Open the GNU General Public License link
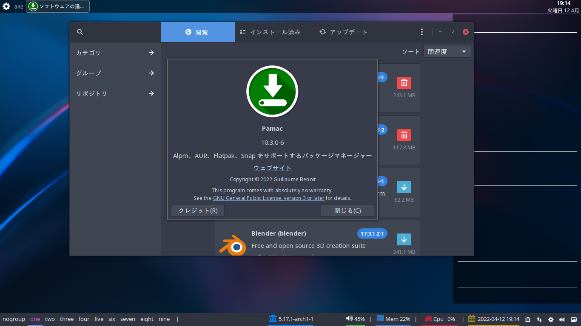Image resolution: width=581 pixels, height=326 pixels. 269,198
